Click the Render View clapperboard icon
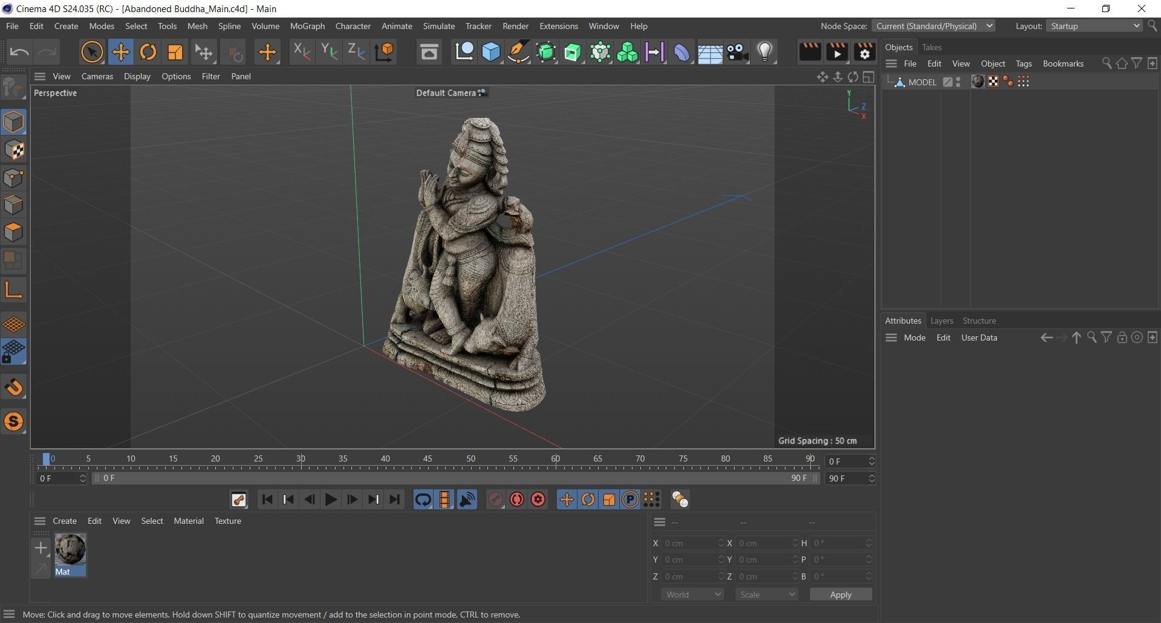This screenshot has height=623, width=1161. tap(810, 52)
